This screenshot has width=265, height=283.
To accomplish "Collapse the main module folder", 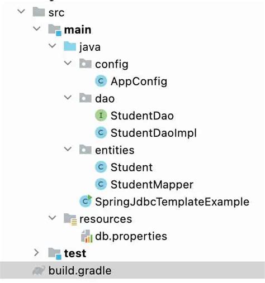I will tap(37, 28).
